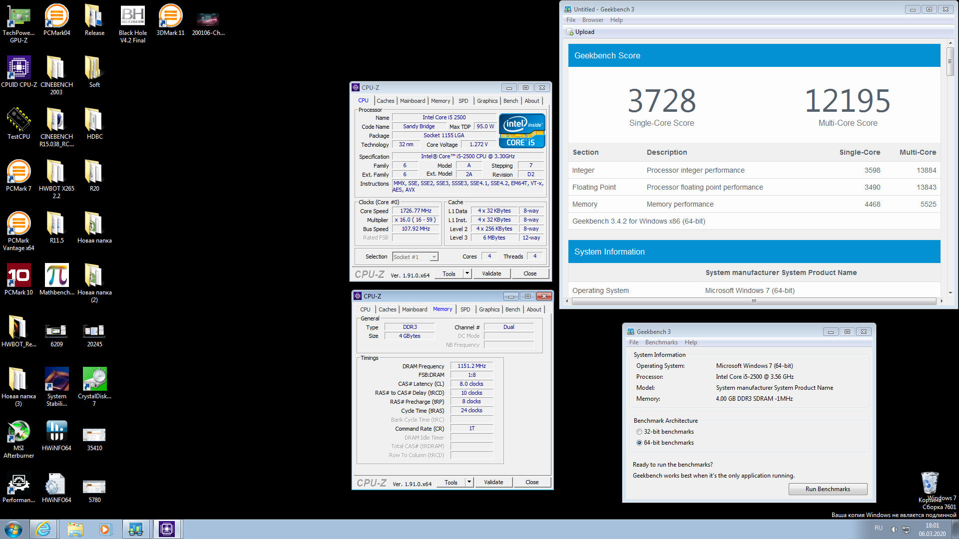Click the Single-Core Score 3728
The width and height of the screenshot is (959, 539).
pyautogui.click(x=661, y=101)
